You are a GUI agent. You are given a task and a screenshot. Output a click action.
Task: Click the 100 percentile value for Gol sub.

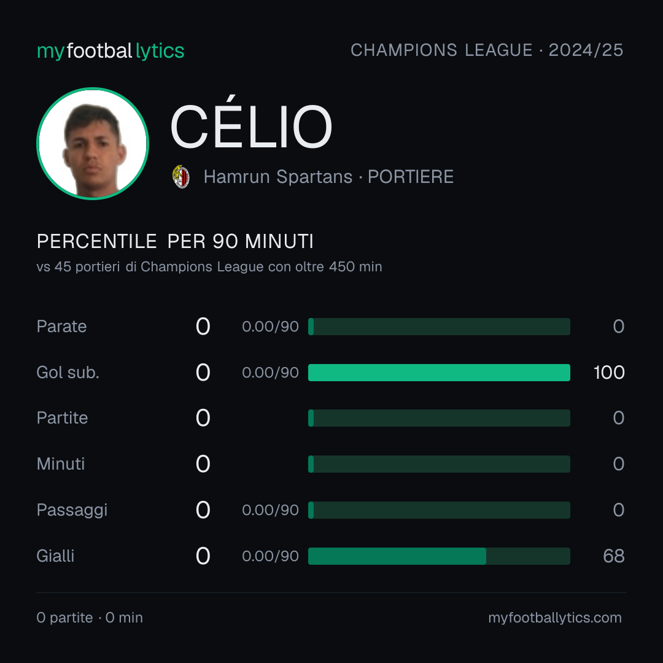[x=609, y=373]
